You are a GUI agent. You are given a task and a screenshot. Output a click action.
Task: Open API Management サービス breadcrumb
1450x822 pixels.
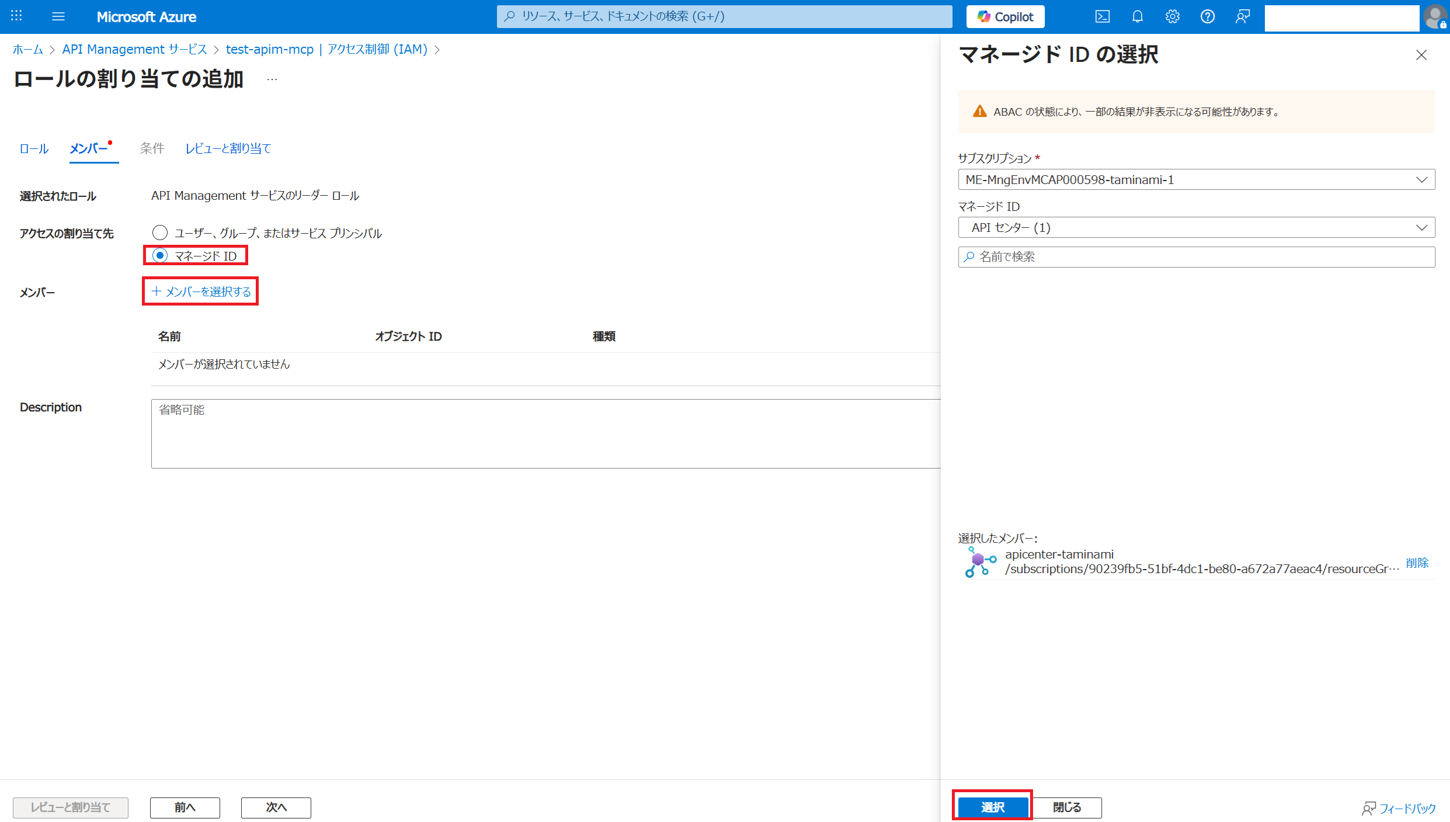[x=134, y=49]
